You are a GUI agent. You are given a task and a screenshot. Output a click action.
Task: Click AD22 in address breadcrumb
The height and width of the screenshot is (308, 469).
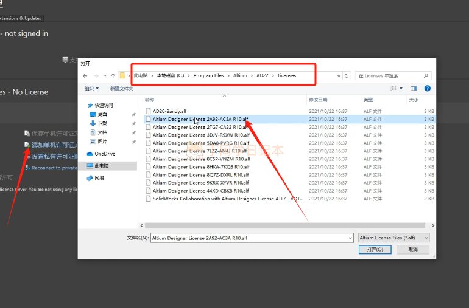(263, 75)
